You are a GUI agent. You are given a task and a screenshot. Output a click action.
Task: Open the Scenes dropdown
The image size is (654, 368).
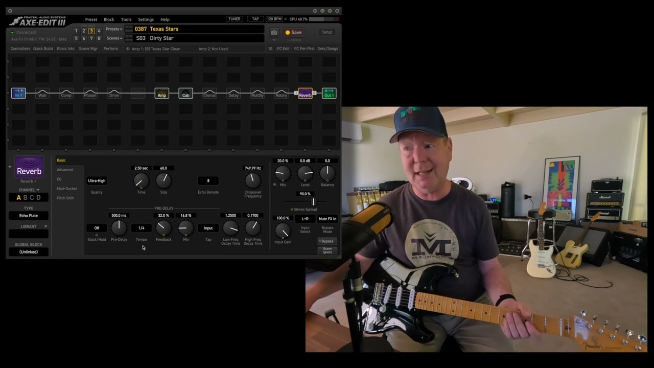[x=114, y=38]
